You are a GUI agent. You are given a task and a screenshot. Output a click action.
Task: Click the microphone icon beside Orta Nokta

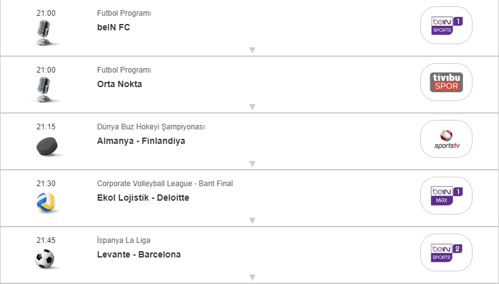44,89
